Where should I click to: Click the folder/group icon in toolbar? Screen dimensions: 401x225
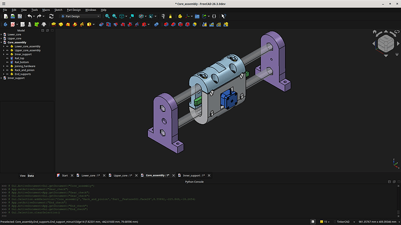[x=197, y=16]
